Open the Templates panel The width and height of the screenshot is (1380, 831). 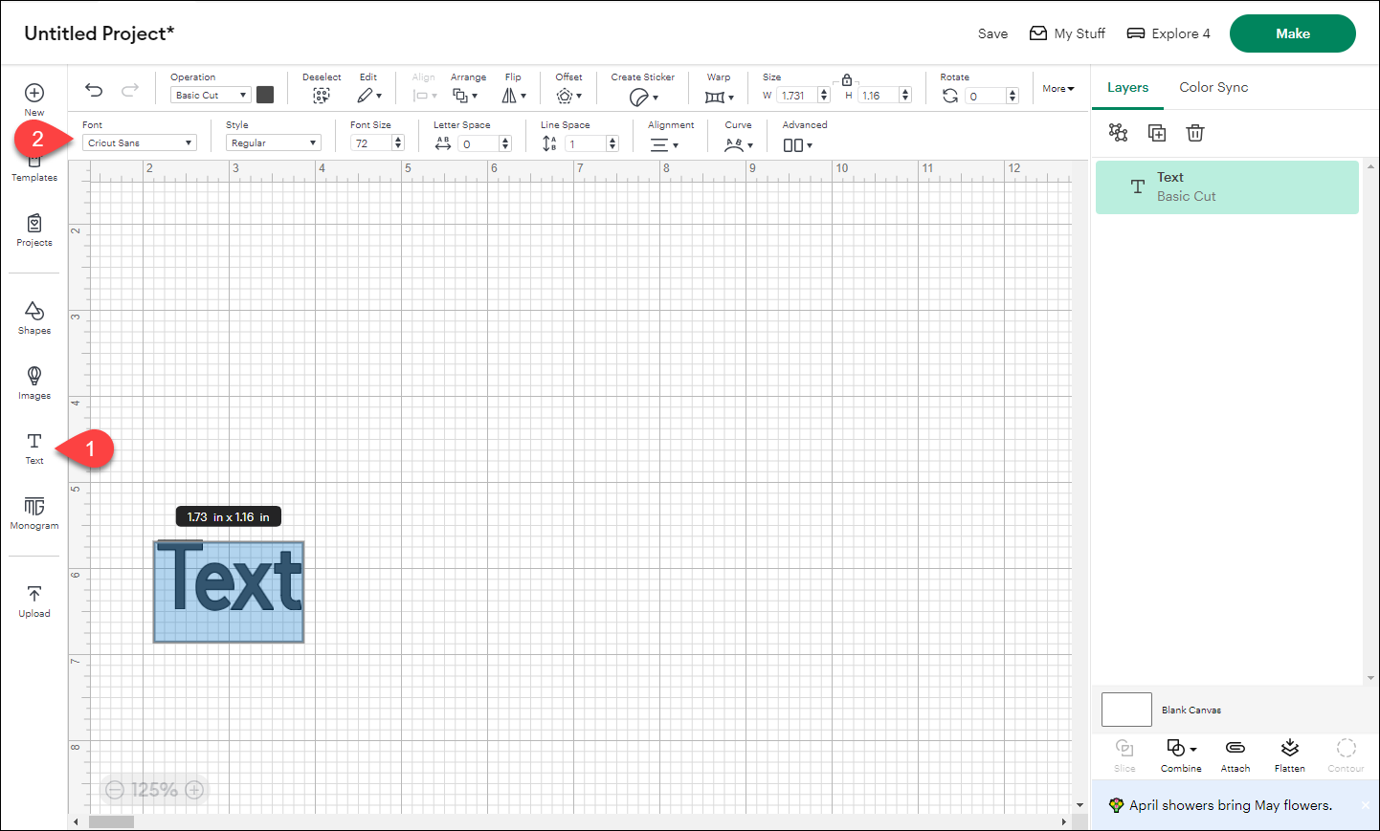[x=33, y=164]
